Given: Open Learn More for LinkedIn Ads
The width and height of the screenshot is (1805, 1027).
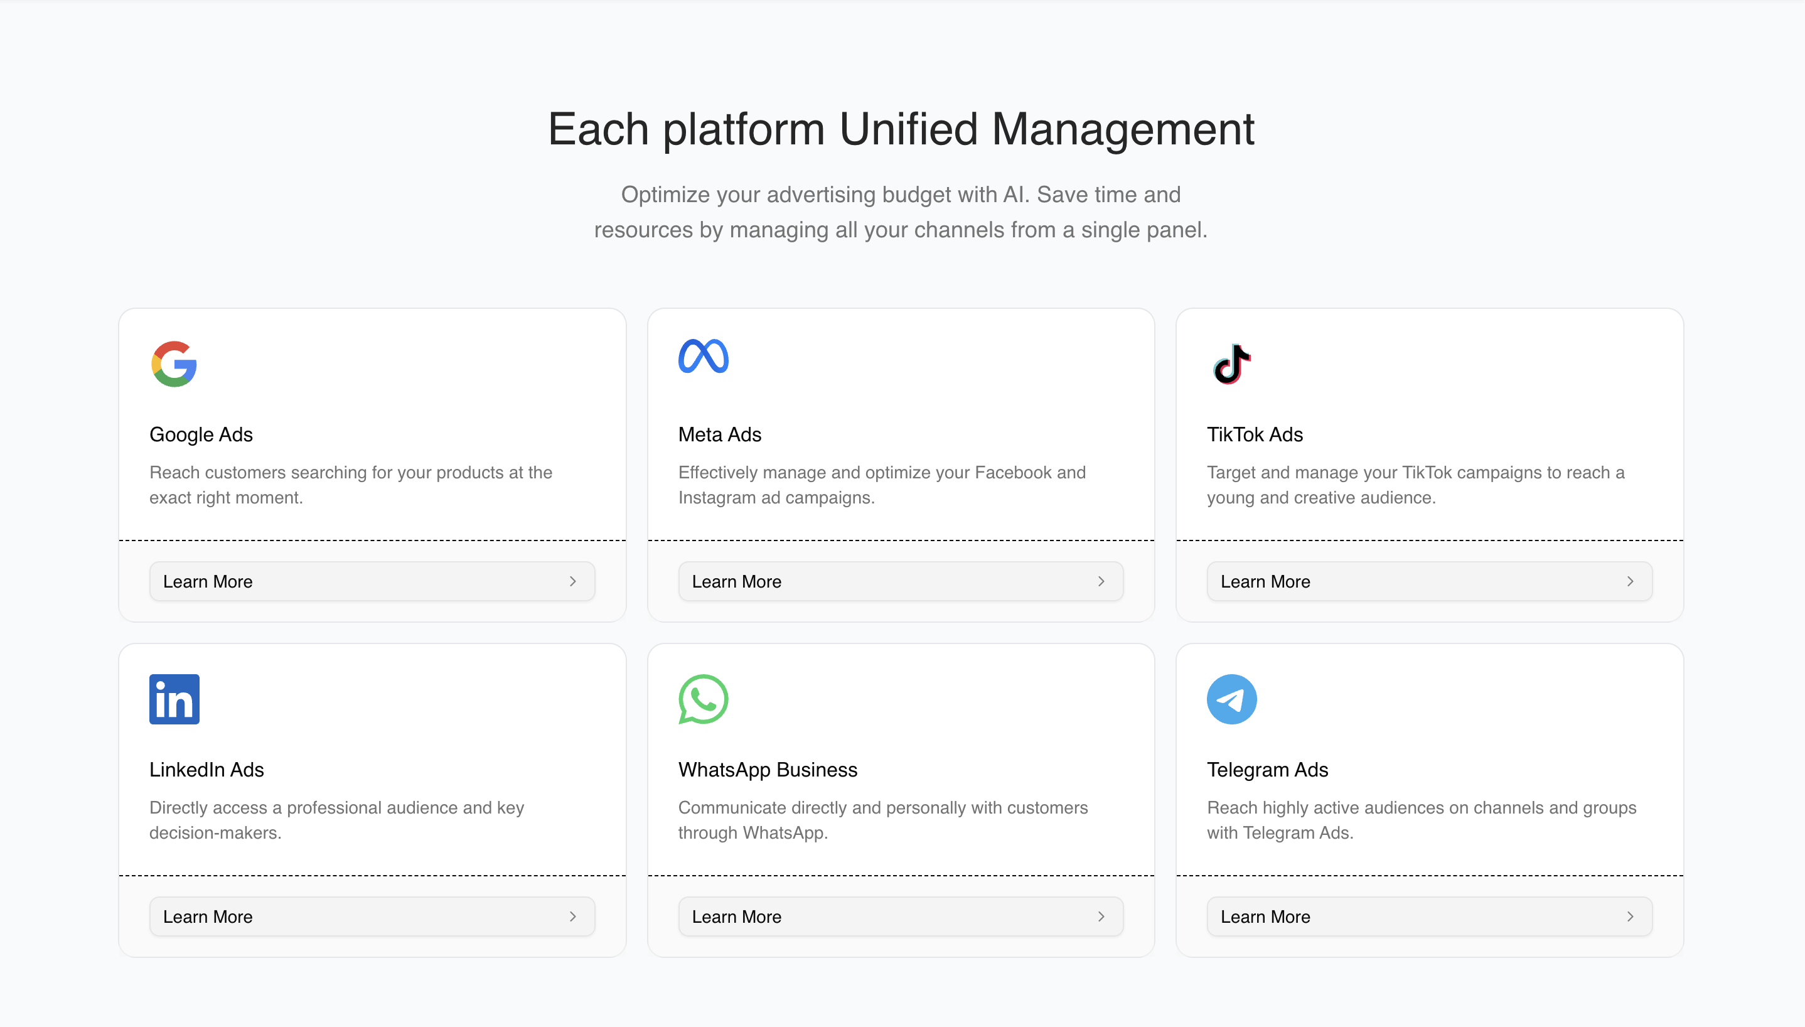Looking at the screenshot, I should (372, 917).
